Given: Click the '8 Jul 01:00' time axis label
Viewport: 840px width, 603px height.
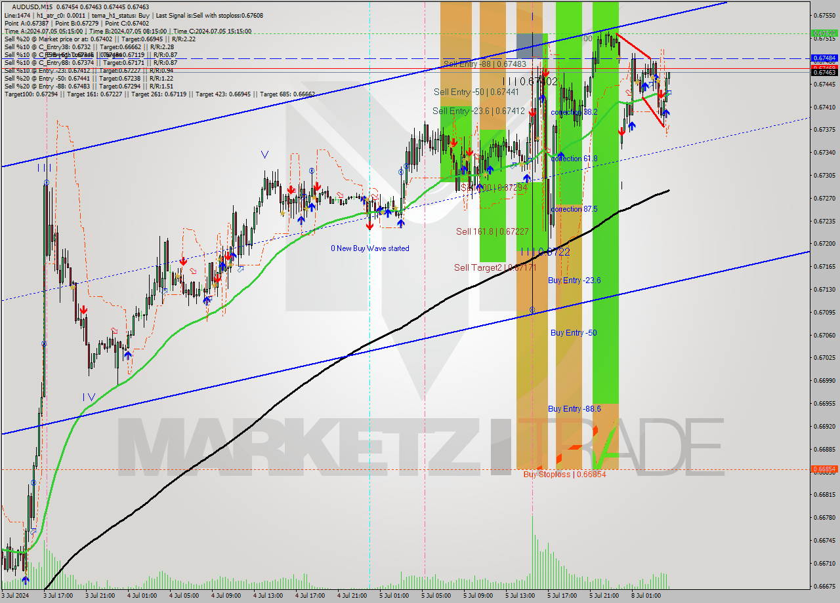Looking at the screenshot, I should tap(646, 596).
